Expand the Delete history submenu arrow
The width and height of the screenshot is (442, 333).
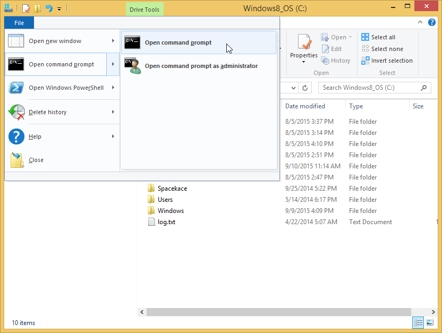click(x=113, y=112)
